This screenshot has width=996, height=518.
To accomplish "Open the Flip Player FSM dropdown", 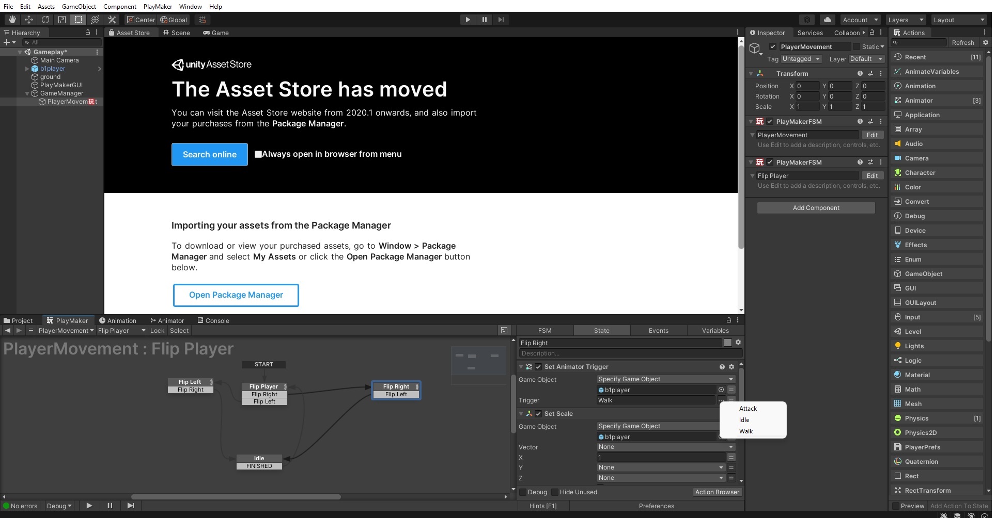I will (122, 331).
